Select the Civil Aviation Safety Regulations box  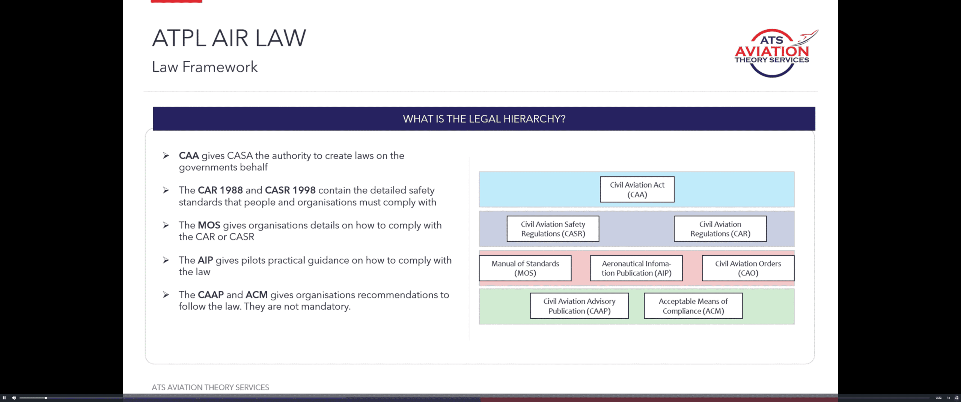point(553,229)
